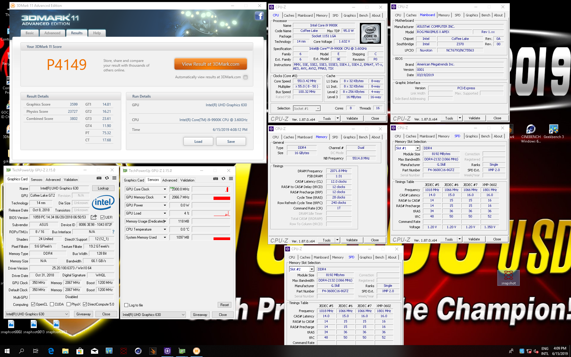
Task: Open GPU Power sensor dropdown
Action: pos(165,205)
